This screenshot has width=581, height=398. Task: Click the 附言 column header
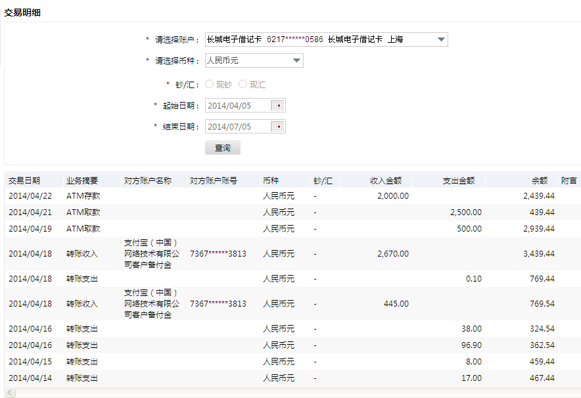(x=569, y=181)
